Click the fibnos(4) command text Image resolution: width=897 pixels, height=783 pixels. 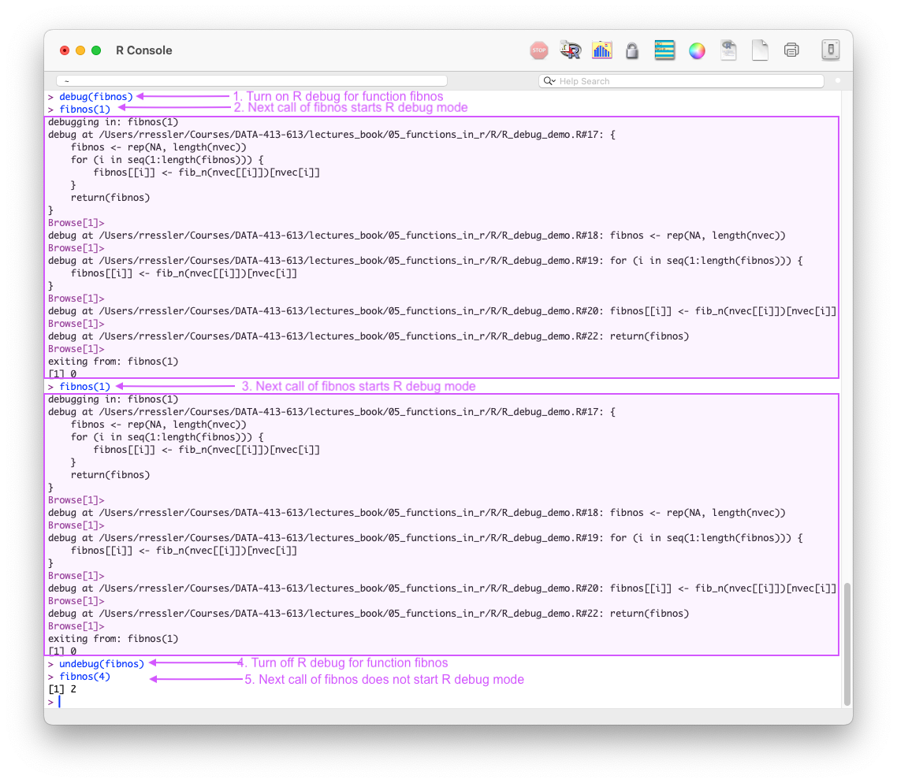85,676
